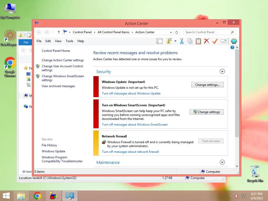Select the Google Chrome desktop shortcut
Screen dimensions: 268x201
coord(10,67)
